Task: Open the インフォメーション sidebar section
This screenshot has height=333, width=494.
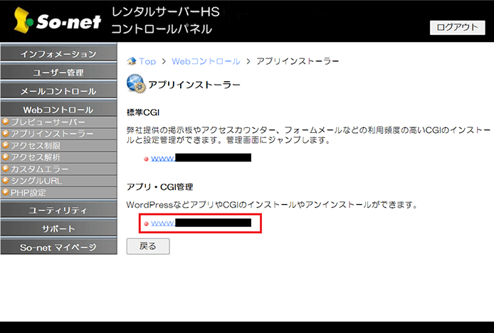Action: 58,54
